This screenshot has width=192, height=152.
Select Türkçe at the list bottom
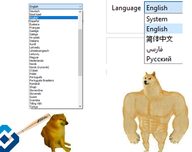pyautogui.click(x=54, y=107)
